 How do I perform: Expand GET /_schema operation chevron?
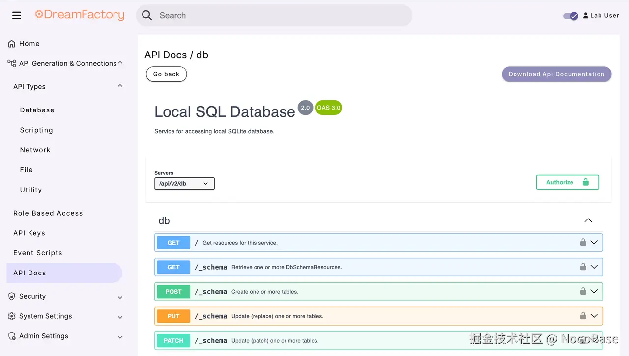click(x=594, y=267)
